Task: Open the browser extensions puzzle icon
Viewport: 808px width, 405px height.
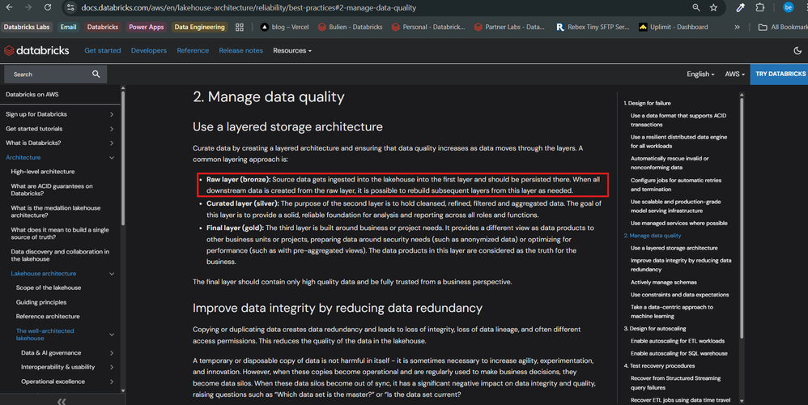Action: [x=759, y=7]
